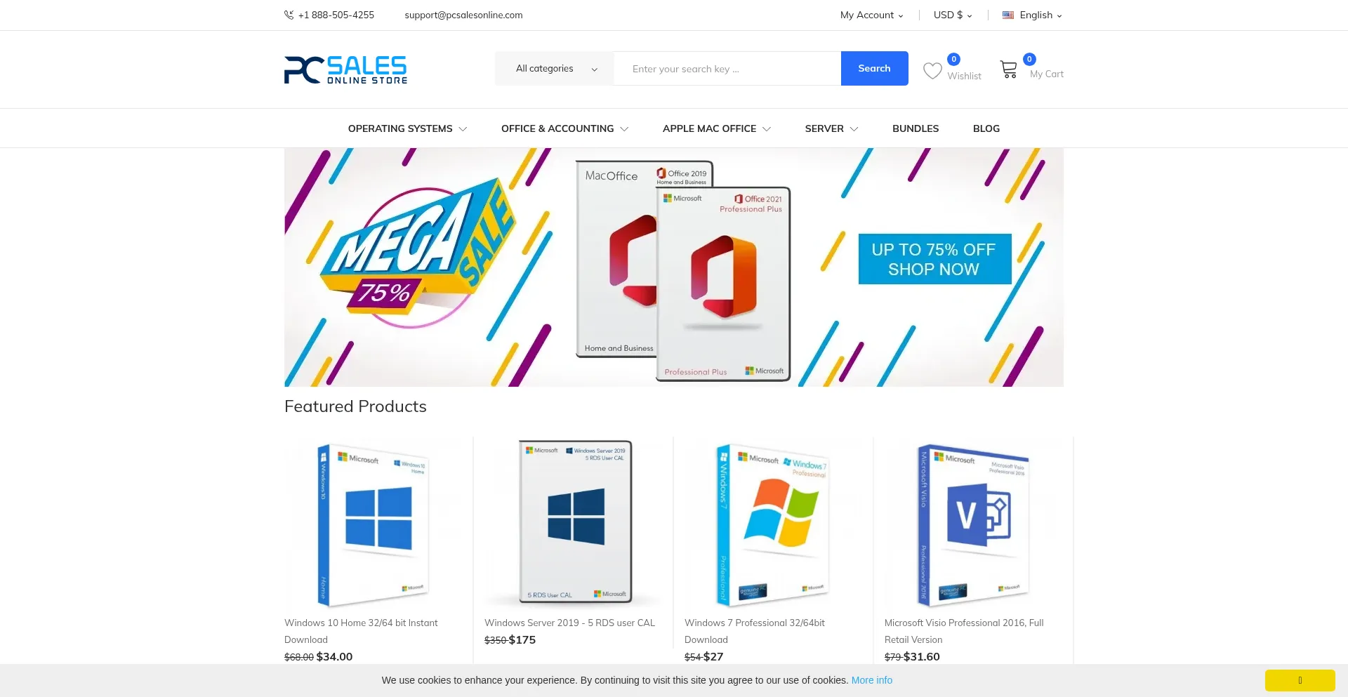Click the blue Search button
Viewport: 1348px width, 697px height.
point(874,69)
